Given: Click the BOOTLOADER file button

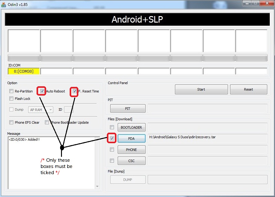Looking at the screenshot, I should pyautogui.click(x=131, y=127).
